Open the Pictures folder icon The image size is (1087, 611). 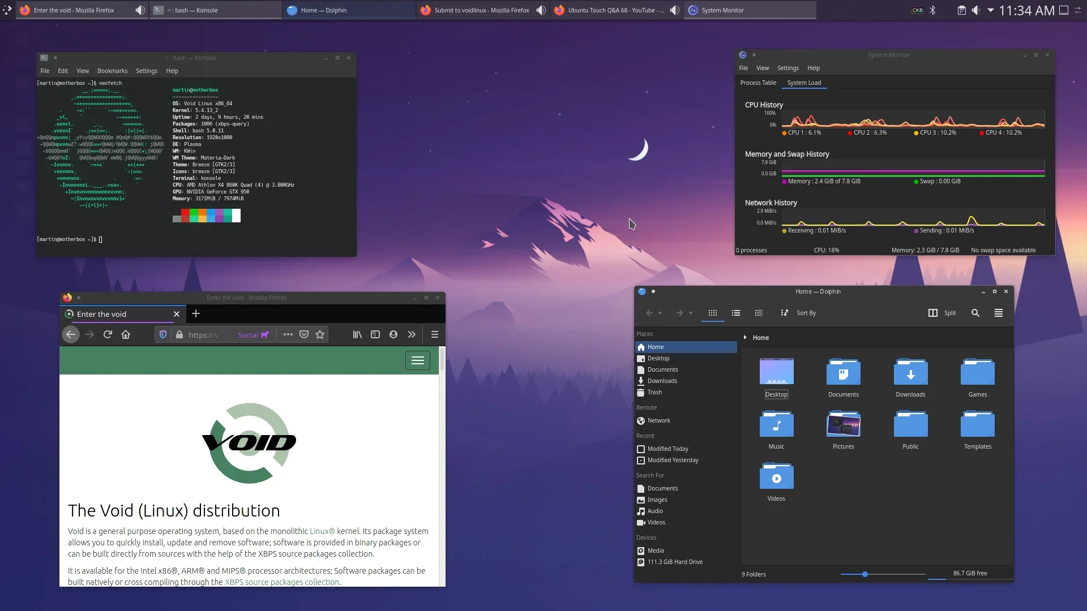tap(843, 424)
